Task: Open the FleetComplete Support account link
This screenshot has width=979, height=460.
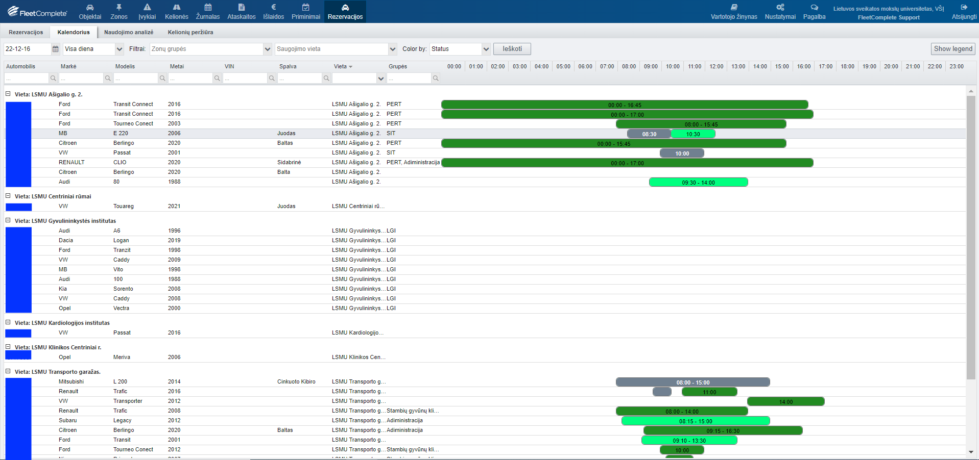Action: (x=889, y=17)
